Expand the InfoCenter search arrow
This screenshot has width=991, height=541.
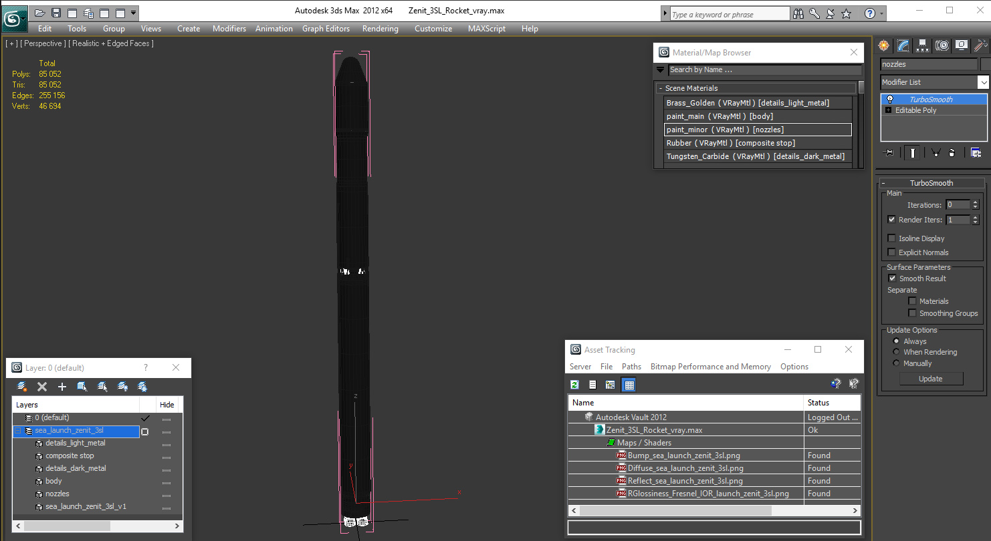[665, 13]
